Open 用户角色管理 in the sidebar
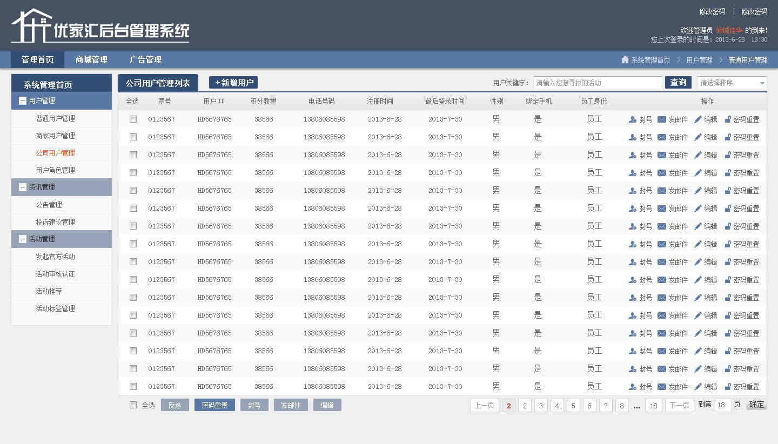The image size is (778, 444). click(x=56, y=170)
